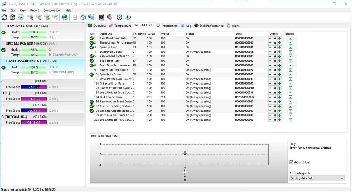The image size is (352, 192).
Task: Select the Current Pending Sector attribute row
Action: coord(193,106)
